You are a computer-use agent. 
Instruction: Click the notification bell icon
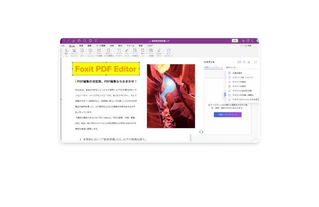(252, 41)
